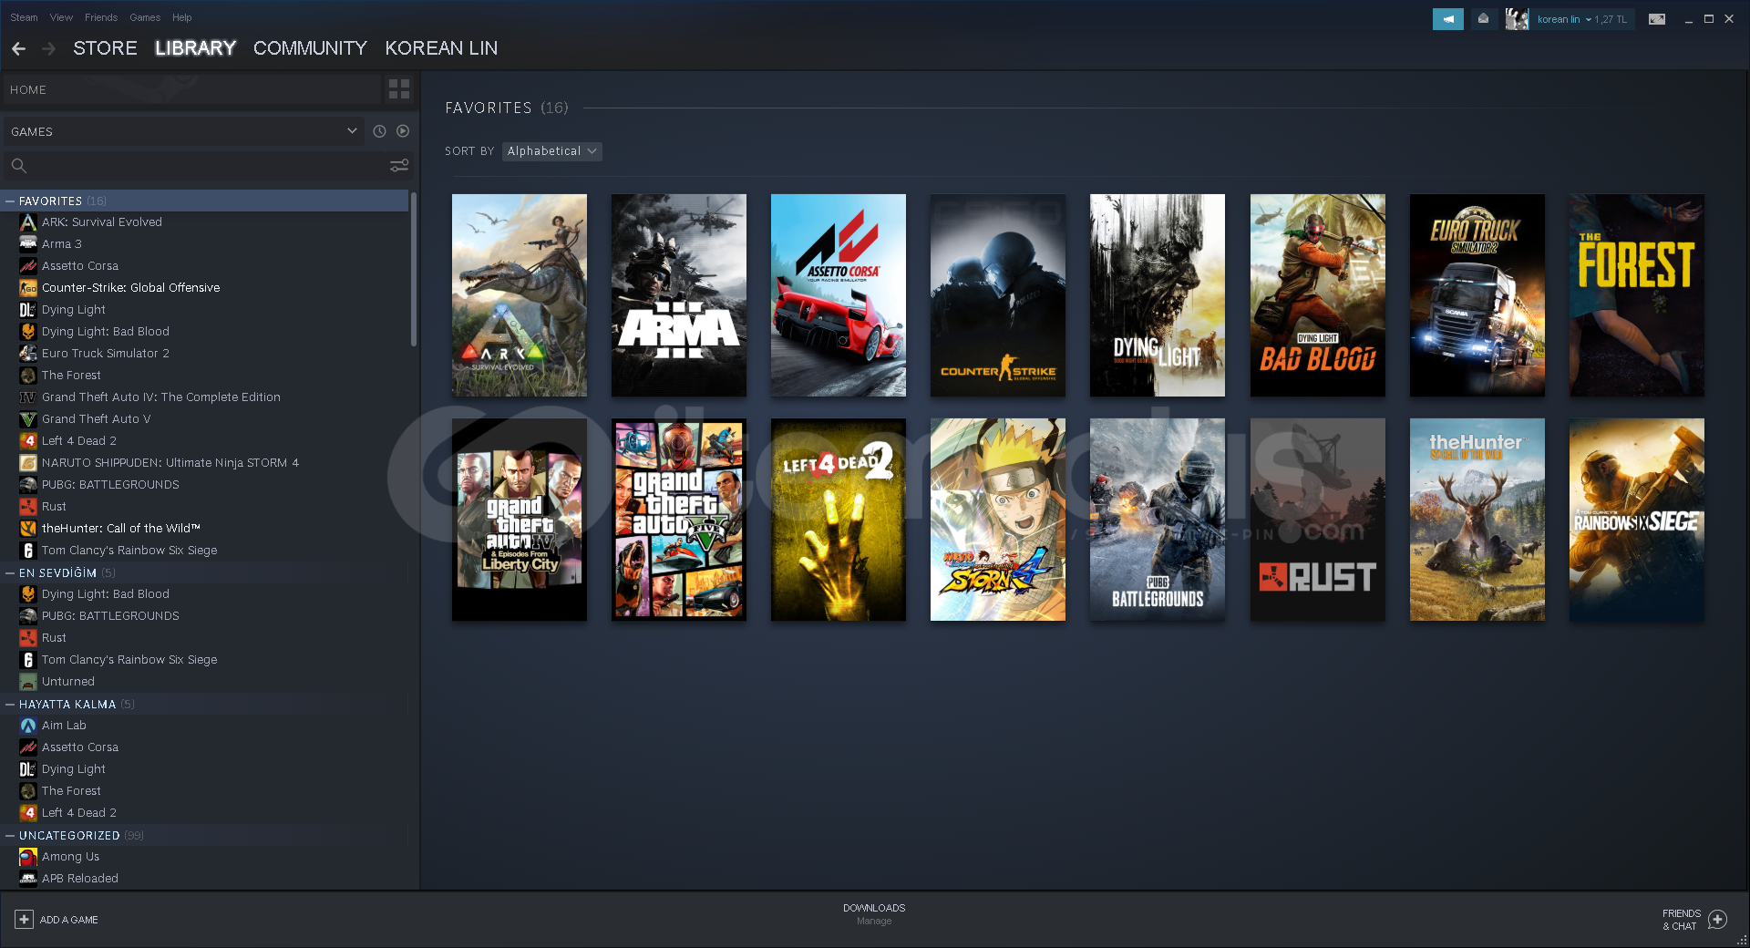Select Unturned in EN SEVDİĞİM
1750x948 pixels.
tap(68, 682)
